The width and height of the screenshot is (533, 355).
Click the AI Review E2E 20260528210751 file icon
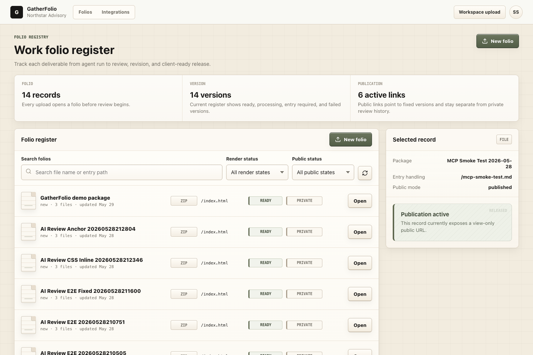coord(29,325)
